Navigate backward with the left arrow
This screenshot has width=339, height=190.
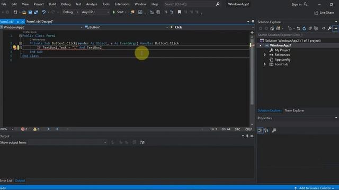(x=49, y=129)
